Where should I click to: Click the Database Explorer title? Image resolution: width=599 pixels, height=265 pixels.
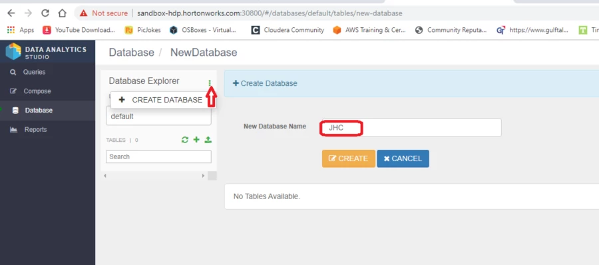click(x=144, y=81)
